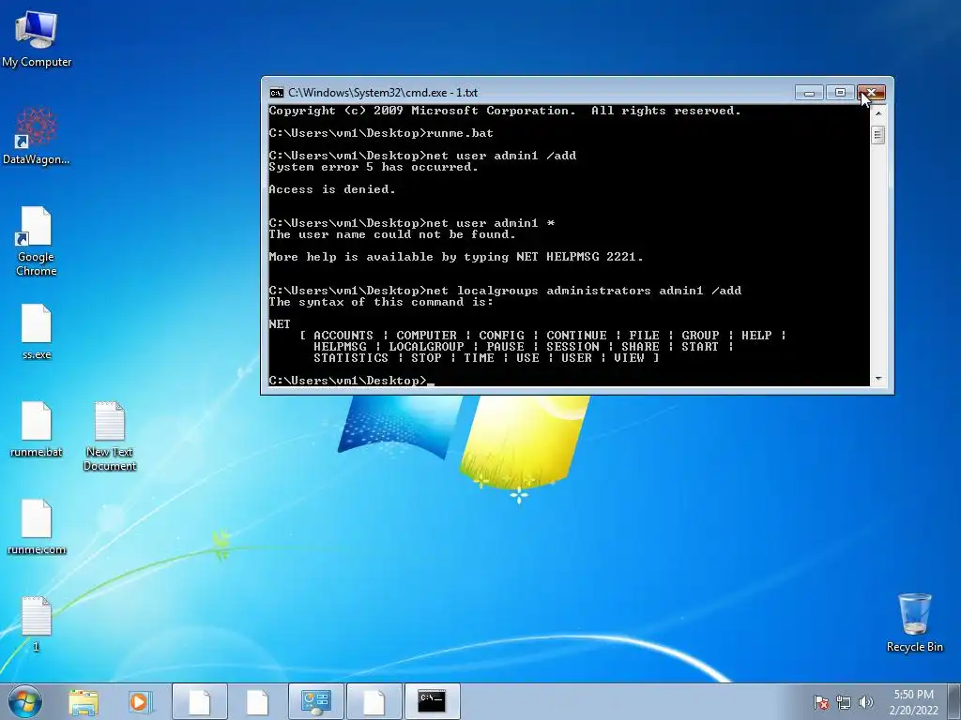Viewport: 961px width, 720px height.
Task: Launch Windows Media Player from taskbar
Action: click(x=140, y=701)
